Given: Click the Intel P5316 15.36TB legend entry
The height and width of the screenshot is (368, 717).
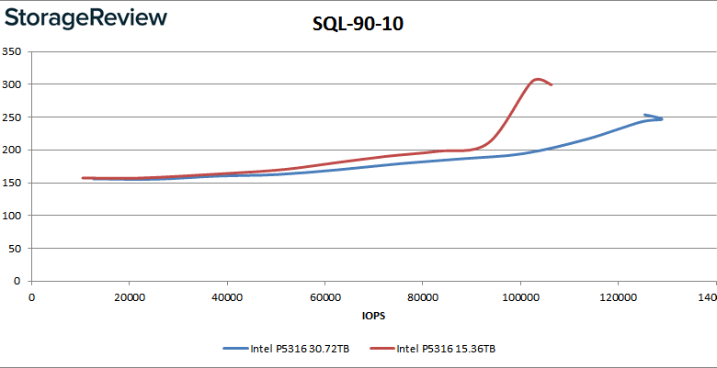Looking at the screenshot, I should click(x=433, y=350).
